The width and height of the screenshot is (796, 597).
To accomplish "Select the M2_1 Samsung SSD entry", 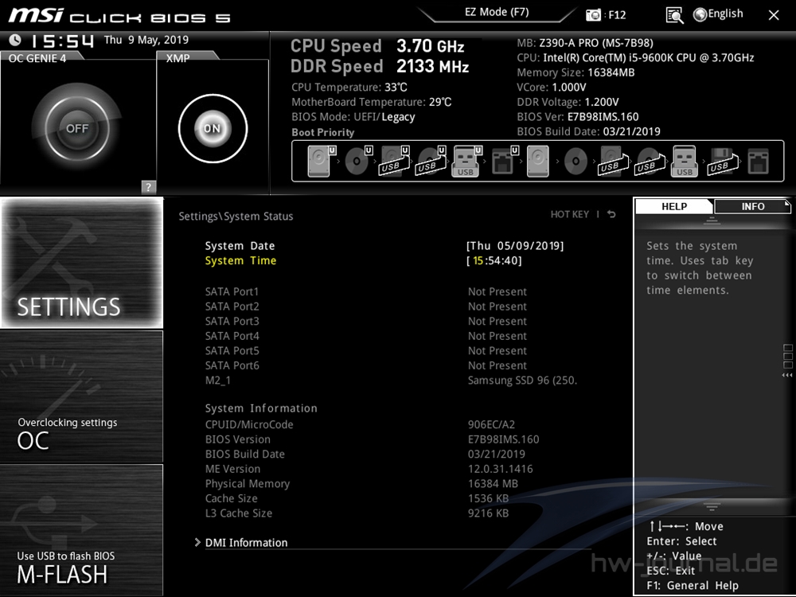I will (391, 380).
